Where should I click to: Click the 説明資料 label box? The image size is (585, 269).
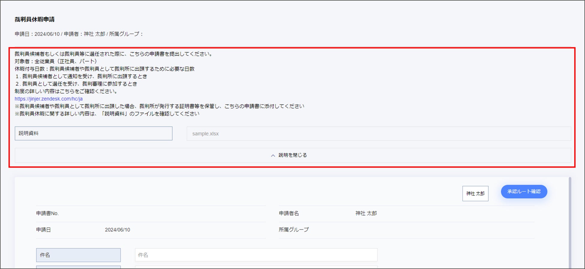tap(94, 133)
